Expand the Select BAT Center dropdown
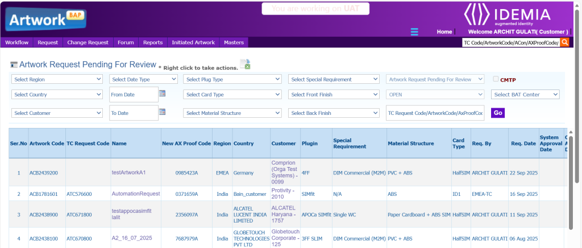Image resolution: width=582 pixels, height=248 pixels. [526, 94]
